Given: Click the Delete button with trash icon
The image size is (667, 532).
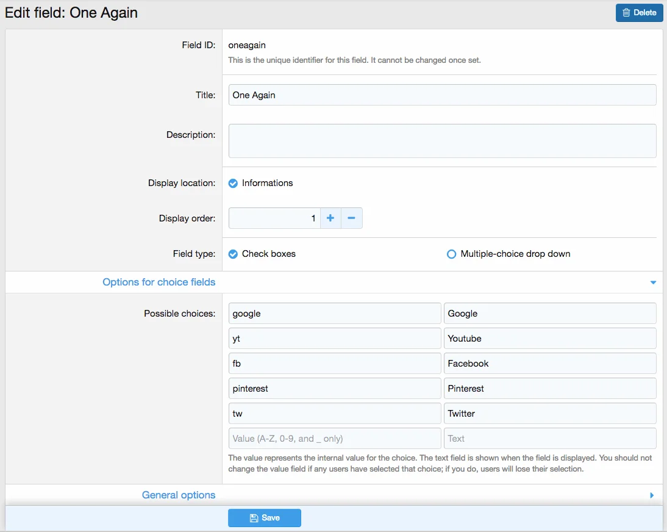Looking at the screenshot, I should (x=639, y=12).
